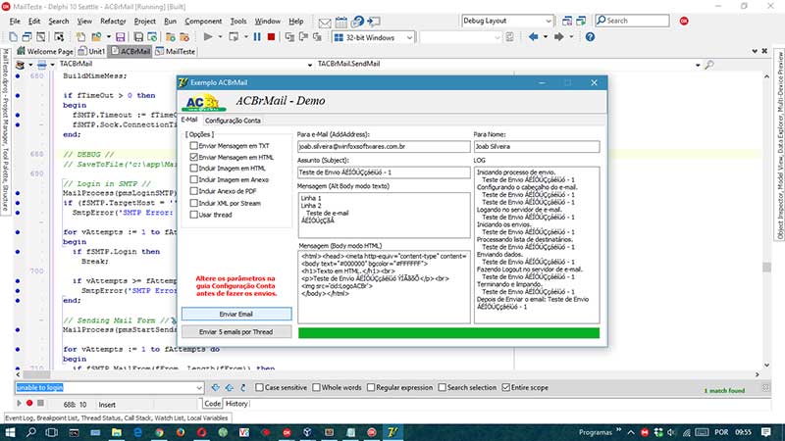Click the play macro triangle icon
Screen dimensions: 785x441
[19, 403]
